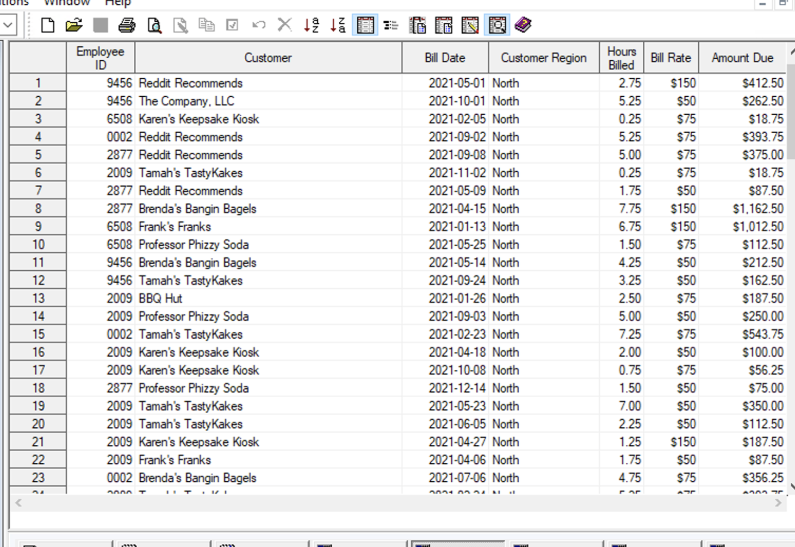Expand the dropdown arrow left of the toolbar
Viewport: 795px width, 547px height.
click(x=8, y=25)
